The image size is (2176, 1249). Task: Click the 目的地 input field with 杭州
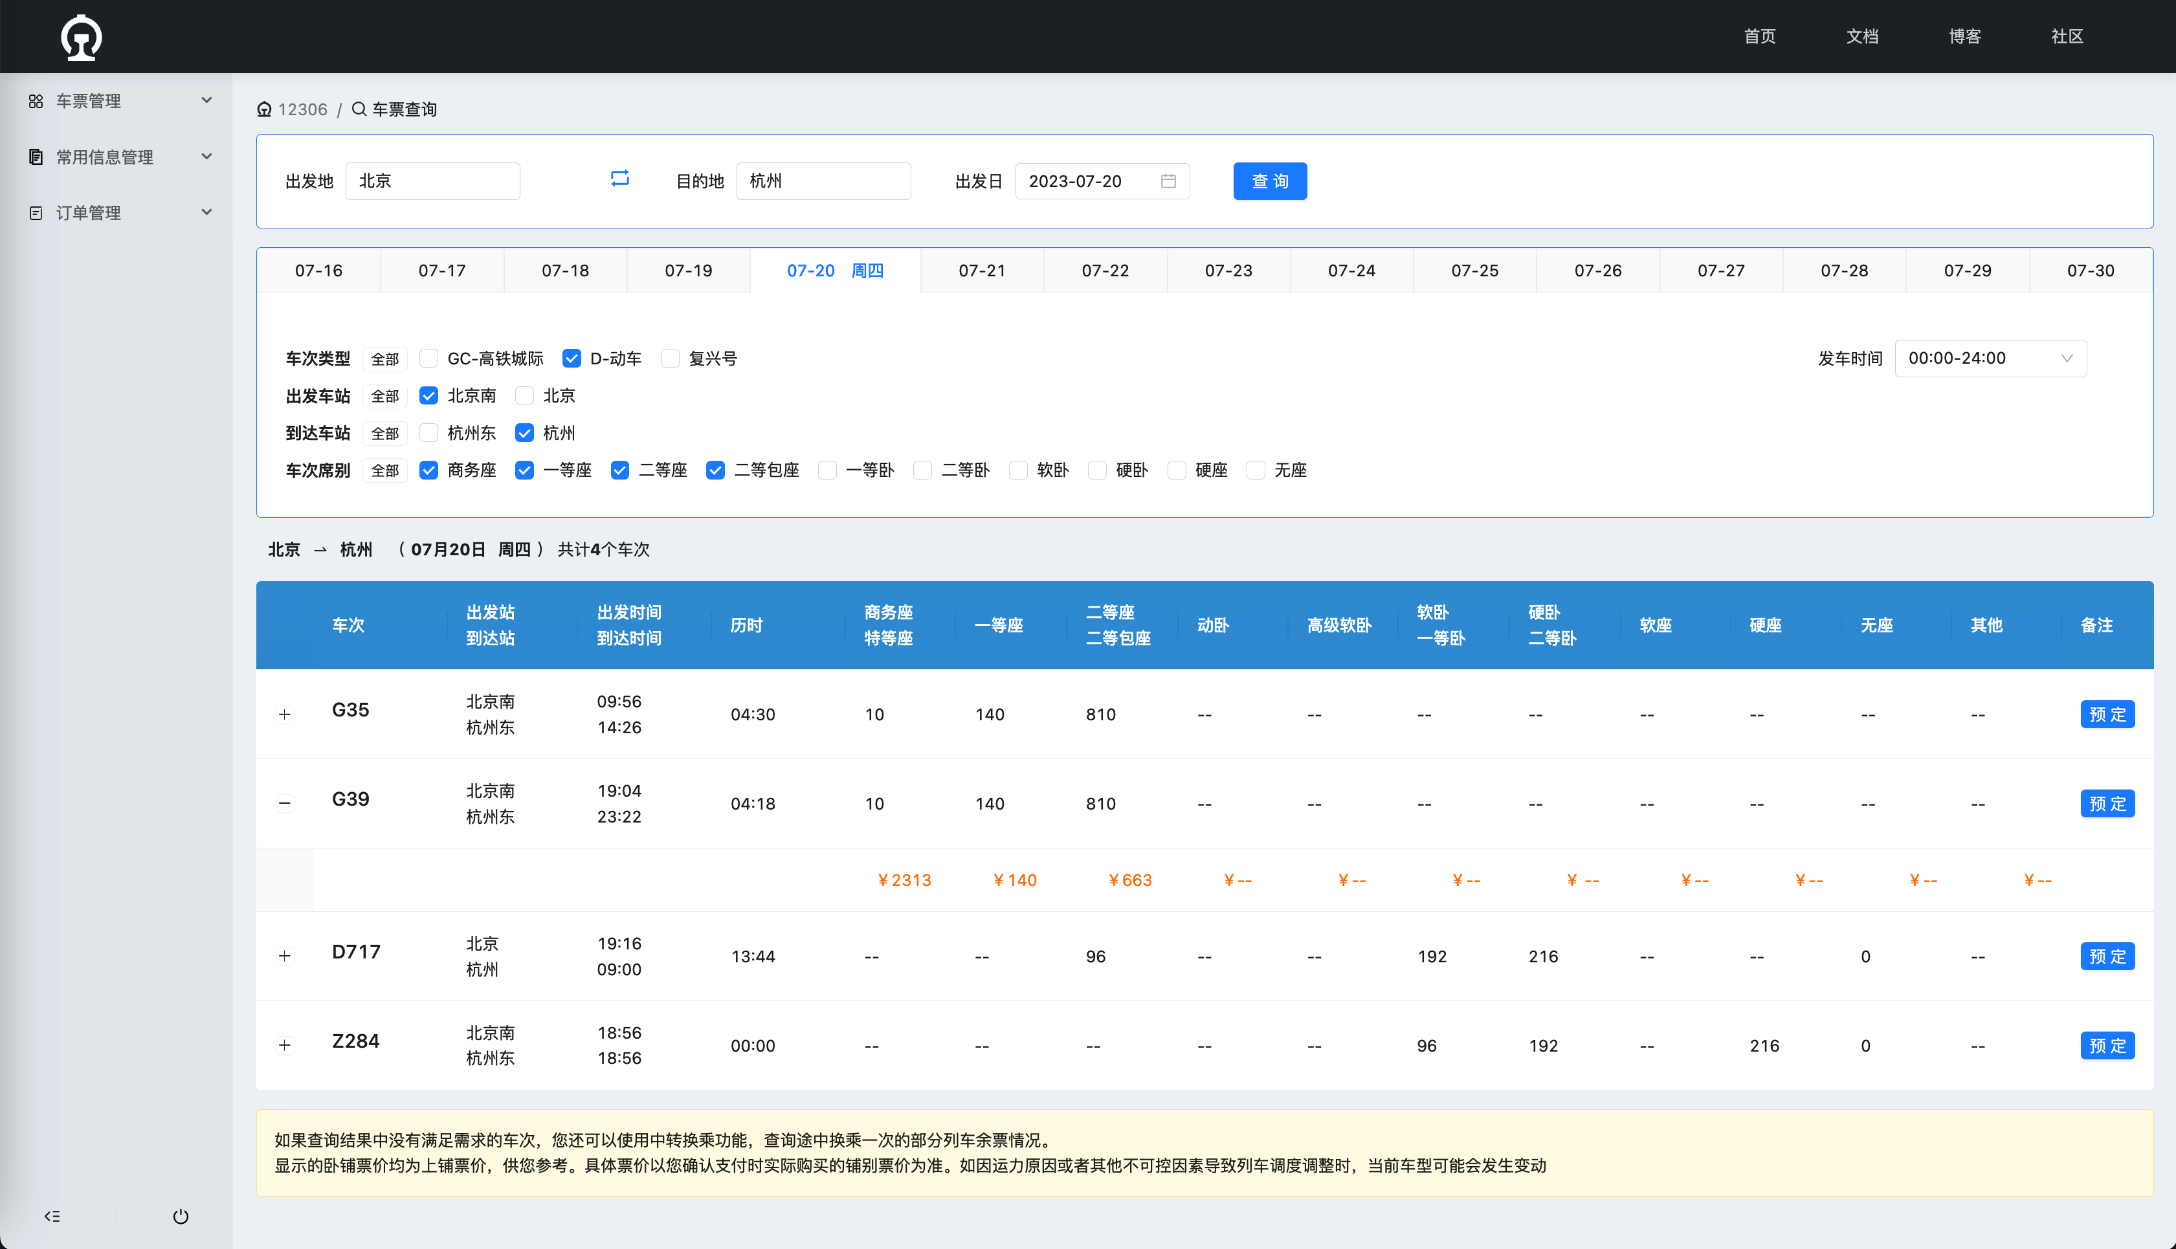(x=823, y=181)
